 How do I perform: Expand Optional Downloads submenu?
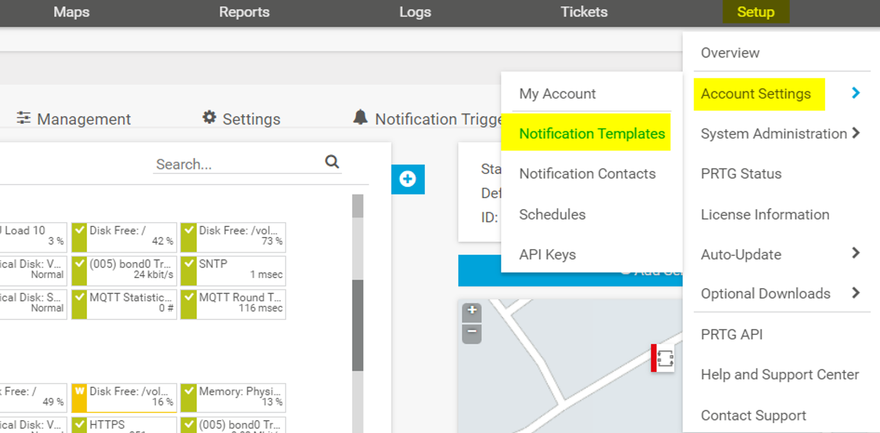tap(855, 293)
